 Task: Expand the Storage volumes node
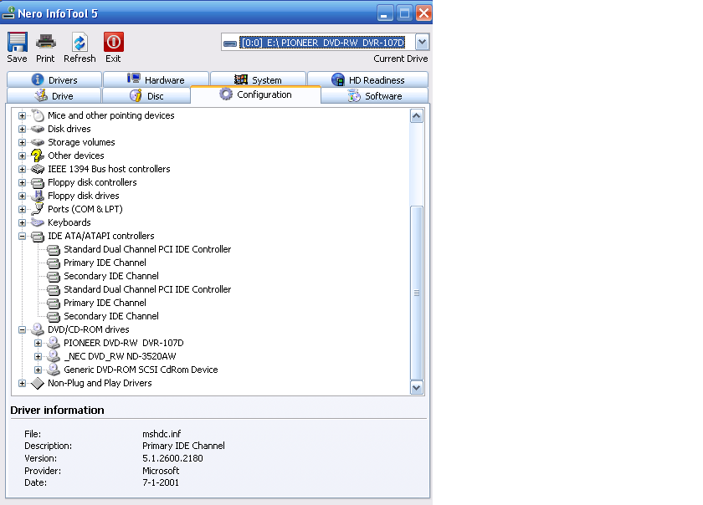pyautogui.click(x=22, y=142)
